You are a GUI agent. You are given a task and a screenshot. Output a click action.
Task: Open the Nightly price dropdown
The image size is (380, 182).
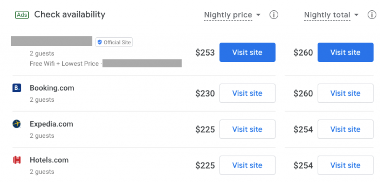tap(232, 15)
